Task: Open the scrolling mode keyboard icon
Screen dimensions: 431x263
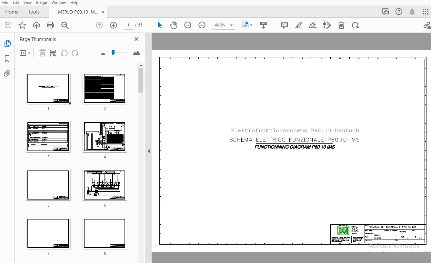Action: point(264,25)
